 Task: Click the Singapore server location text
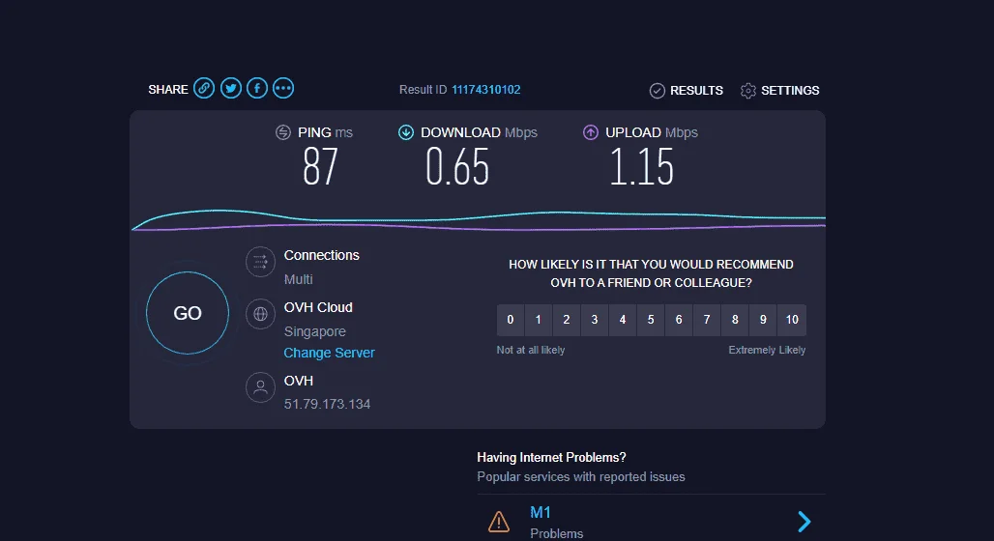coord(314,332)
